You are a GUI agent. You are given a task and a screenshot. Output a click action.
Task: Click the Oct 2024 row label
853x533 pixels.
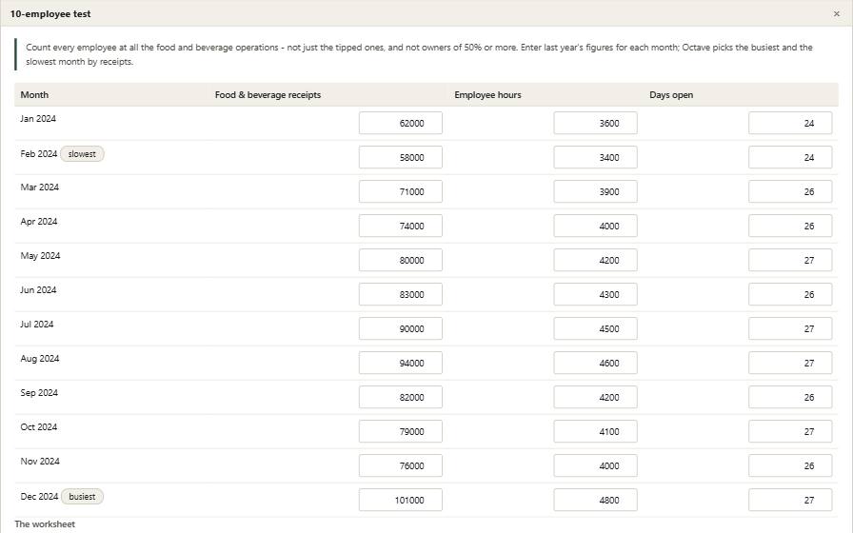pos(39,427)
